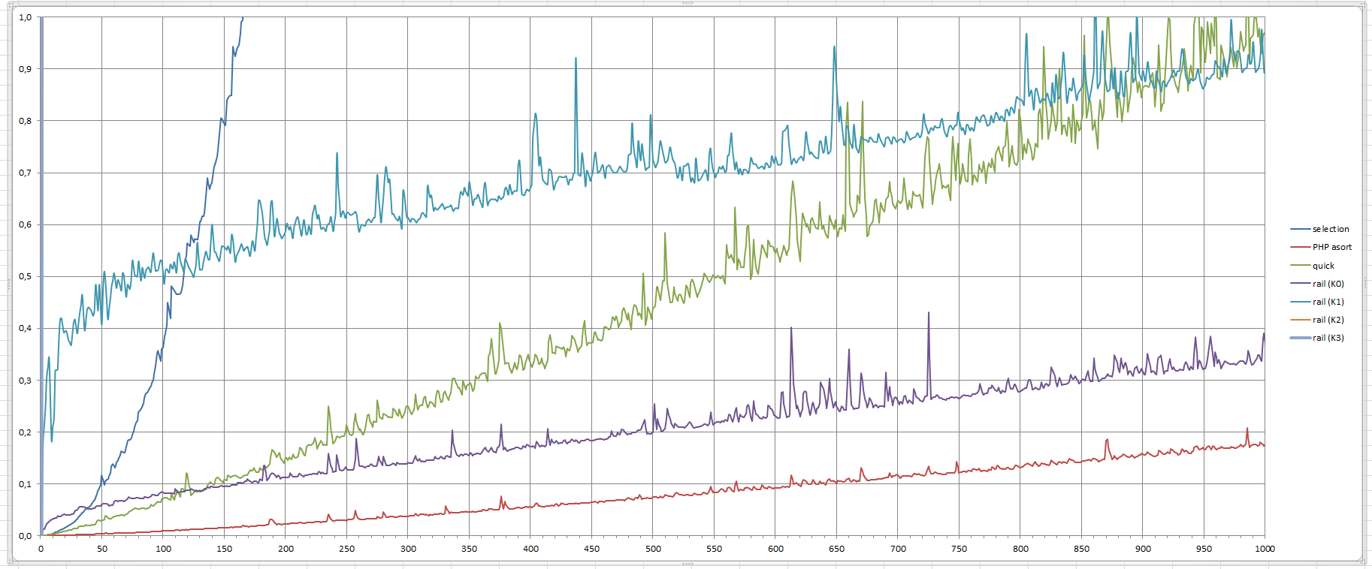Click the horizontal axis label 1000
Viewport: 1372px width, 569px height.
tap(1265, 549)
